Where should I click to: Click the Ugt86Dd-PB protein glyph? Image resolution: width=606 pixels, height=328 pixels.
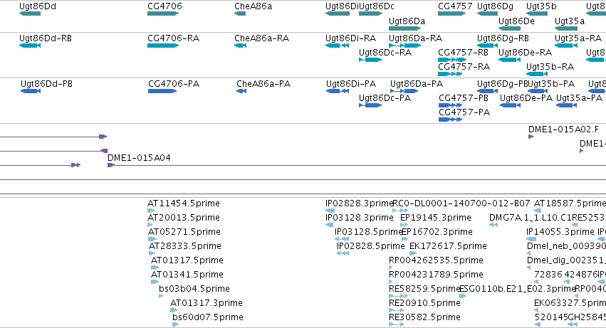click(x=31, y=91)
